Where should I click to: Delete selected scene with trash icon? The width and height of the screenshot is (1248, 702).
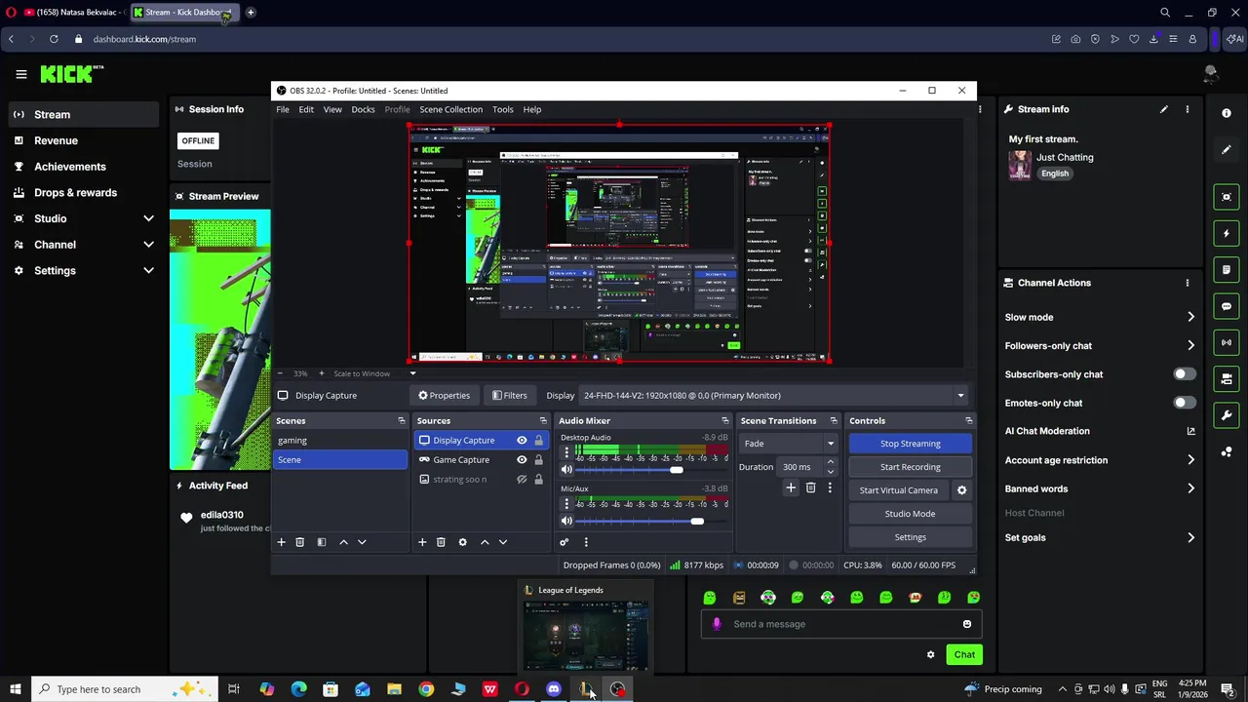299,542
